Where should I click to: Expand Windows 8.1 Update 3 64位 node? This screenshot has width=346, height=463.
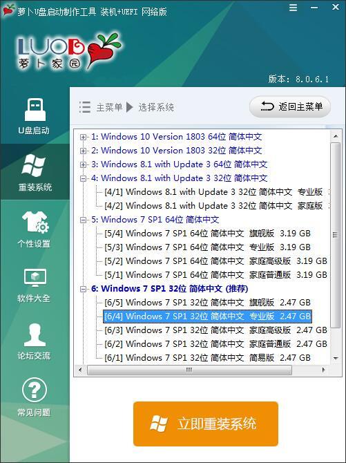coord(84,164)
